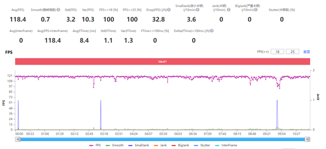Click the left handle of timeline range slider
This screenshot has height=149, width=326.
coord(17,139)
